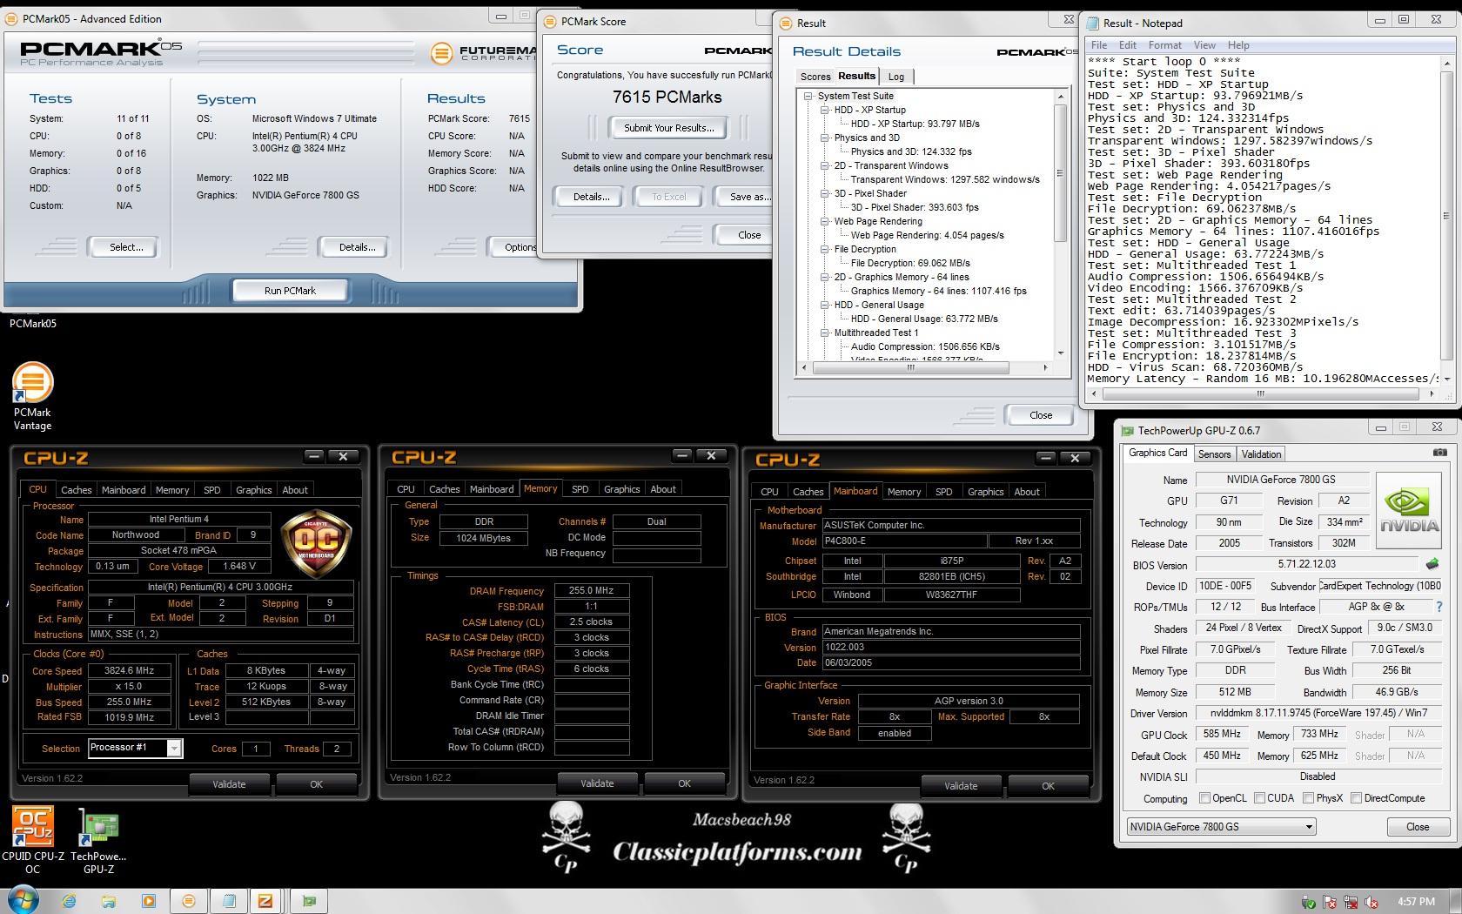Open TechPowerUp GPU-Z desktop shortcut

tap(98, 839)
